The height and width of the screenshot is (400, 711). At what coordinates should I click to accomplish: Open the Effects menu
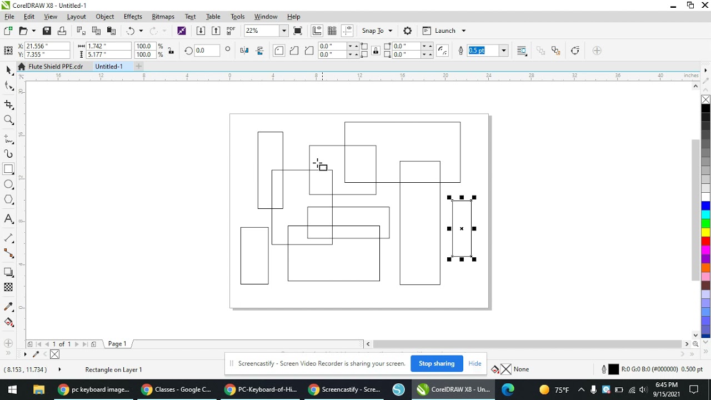(x=133, y=17)
